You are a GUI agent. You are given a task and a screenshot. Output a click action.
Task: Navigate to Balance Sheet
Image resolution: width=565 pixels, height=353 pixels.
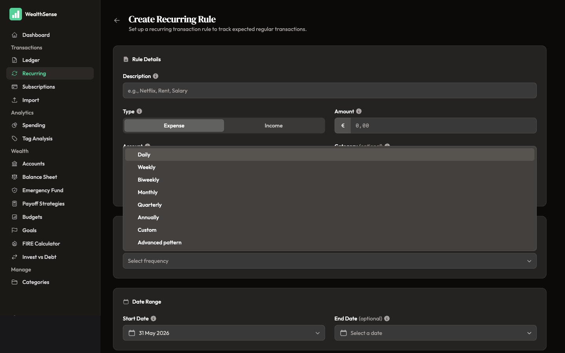tap(50, 177)
